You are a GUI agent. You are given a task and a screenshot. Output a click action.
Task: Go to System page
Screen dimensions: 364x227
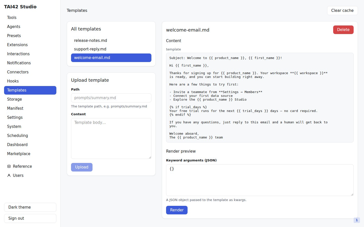click(30, 127)
